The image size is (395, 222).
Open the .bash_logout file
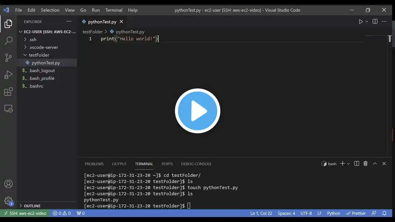pyautogui.click(x=47, y=70)
